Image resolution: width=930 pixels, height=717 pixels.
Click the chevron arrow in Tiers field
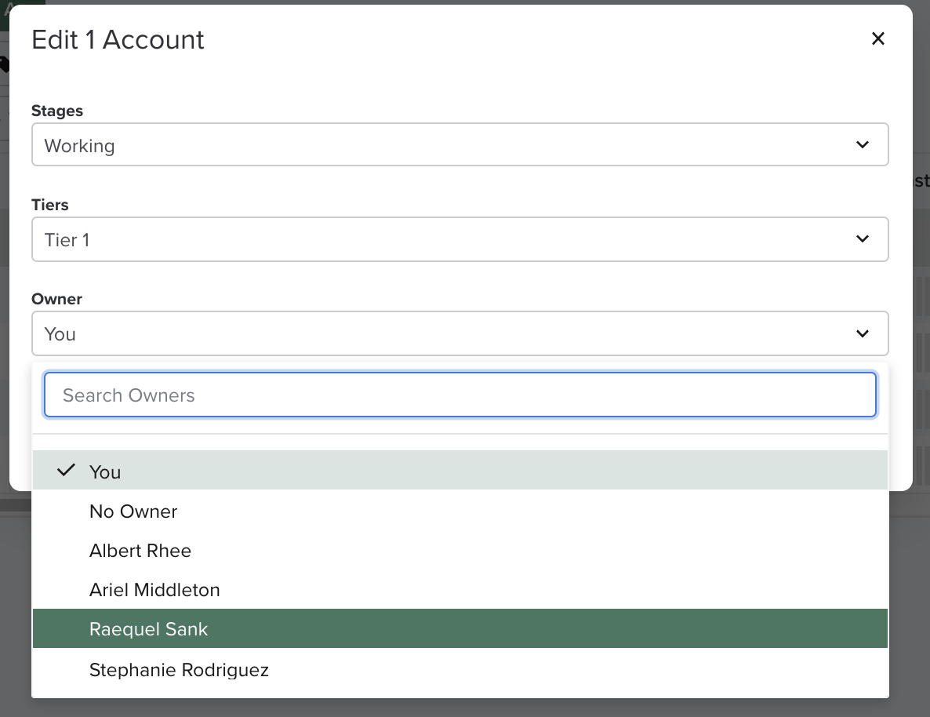pos(863,239)
